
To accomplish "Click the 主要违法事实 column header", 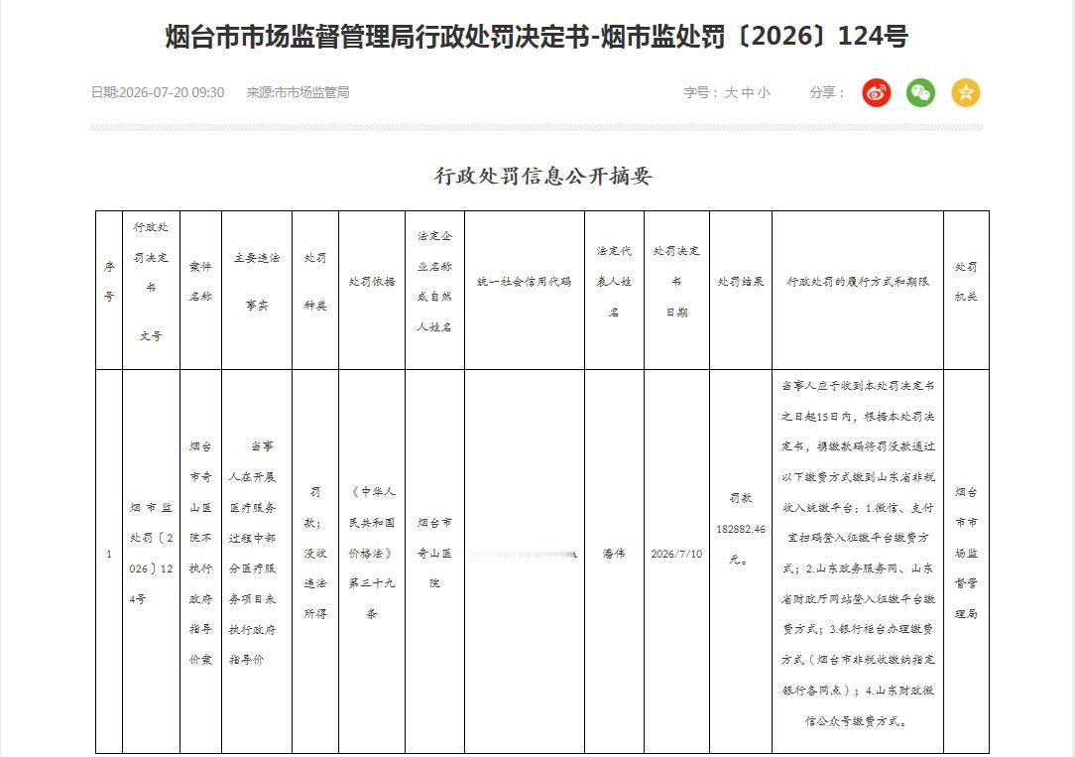I will pyautogui.click(x=257, y=290).
